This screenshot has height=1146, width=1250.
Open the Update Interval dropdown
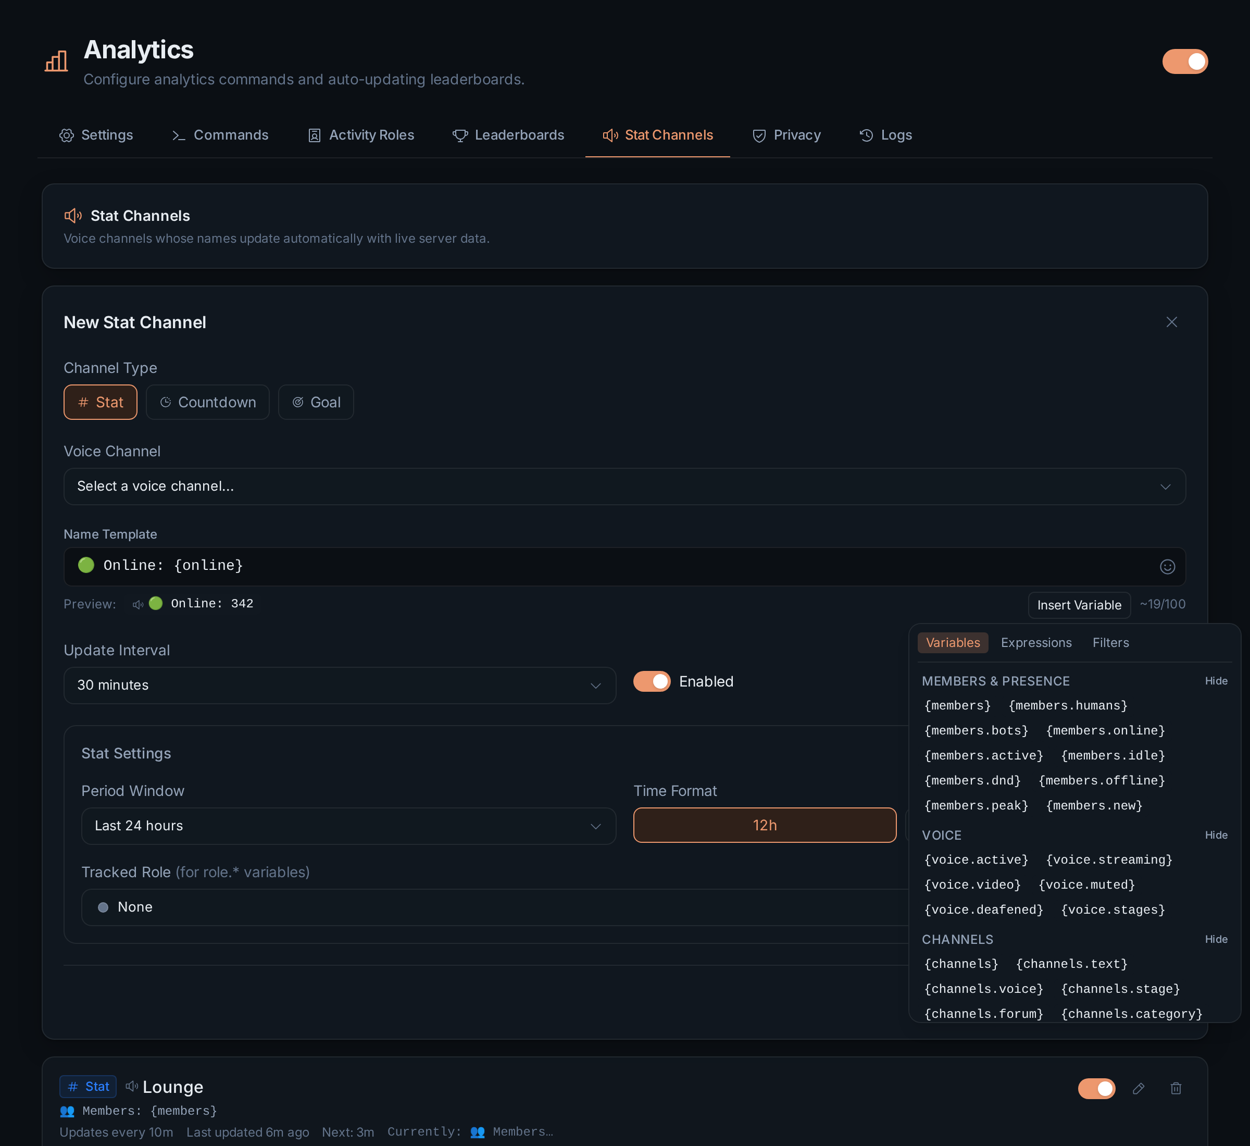coord(340,685)
